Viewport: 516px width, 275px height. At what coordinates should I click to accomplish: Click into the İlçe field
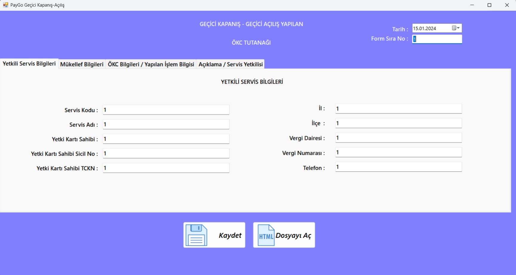tap(398, 123)
